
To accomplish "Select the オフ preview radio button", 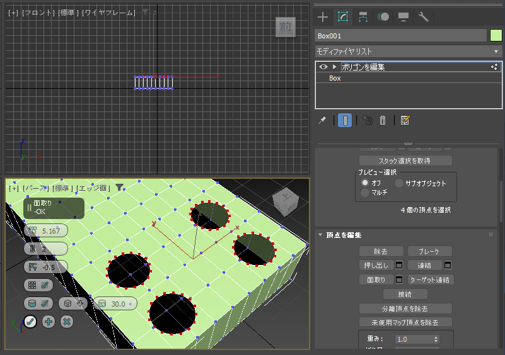I will [x=365, y=183].
